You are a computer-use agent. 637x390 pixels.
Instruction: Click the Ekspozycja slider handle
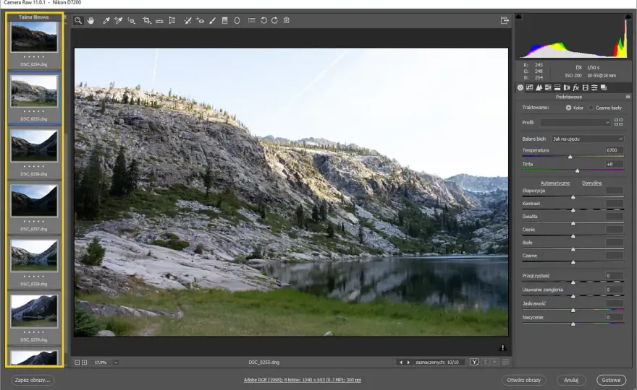(573, 197)
